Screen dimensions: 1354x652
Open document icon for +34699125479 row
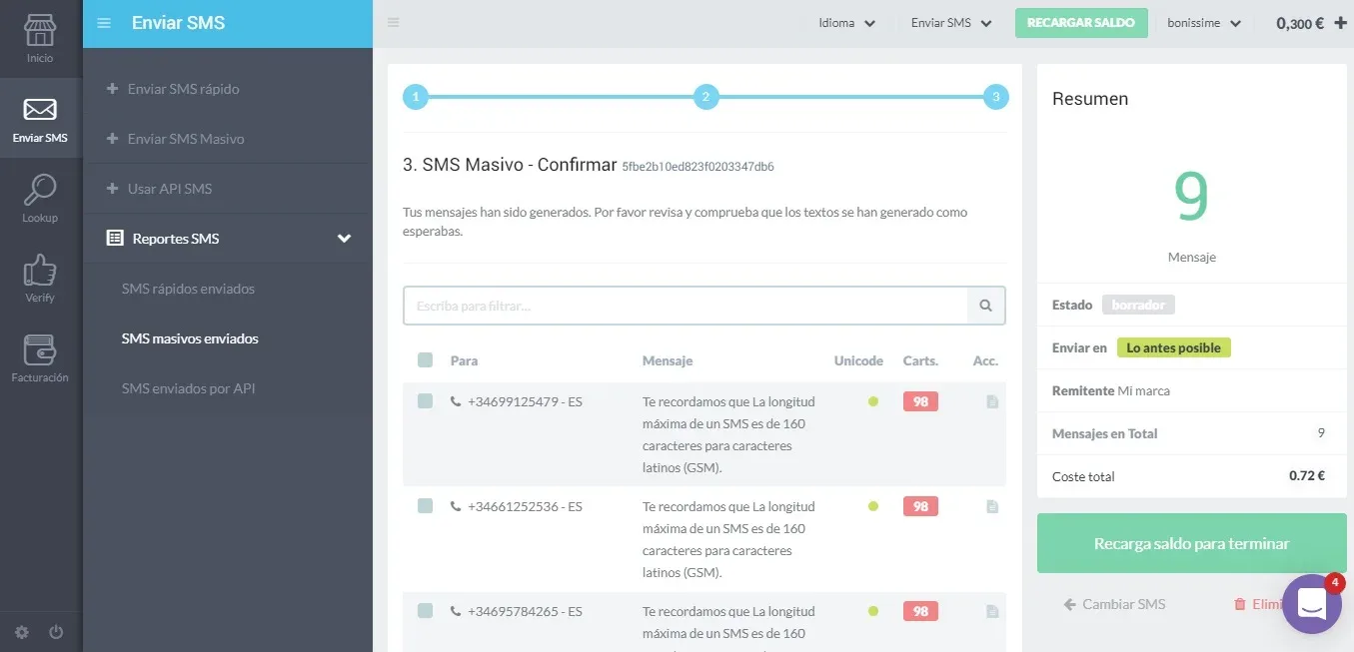pyautogui.click(x=992, y=401)
